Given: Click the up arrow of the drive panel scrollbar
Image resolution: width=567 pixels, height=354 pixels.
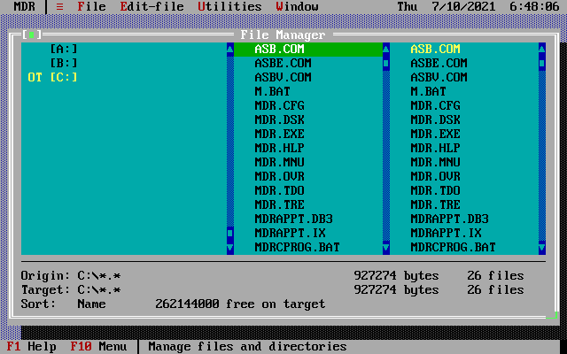Looking at the screenshot, I should click(230, 49).
